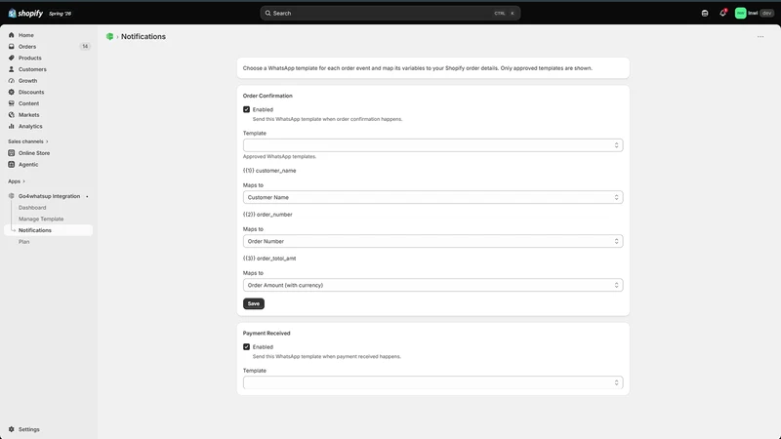Click the Search field

coord(390,14)
